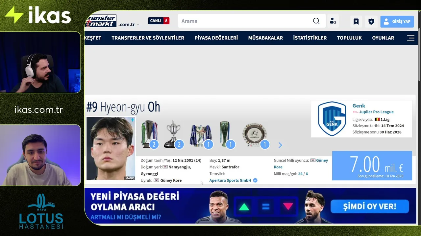Open the person search icon
The height and width of the screenshot is (236, 421).
coord(333,21)
